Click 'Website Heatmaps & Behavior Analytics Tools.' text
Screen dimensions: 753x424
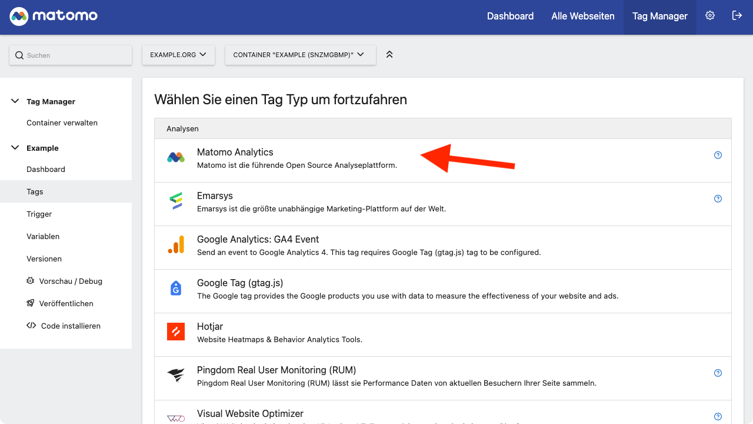click(x=279, y=339)
